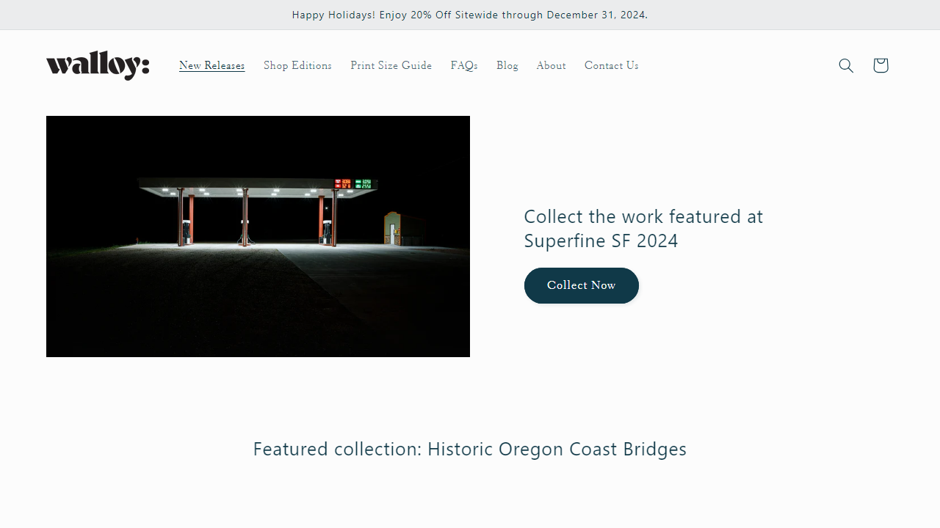Click the Happy Holidays announcement text
Viewport: 940px width, 528px height.
[470, 15]
